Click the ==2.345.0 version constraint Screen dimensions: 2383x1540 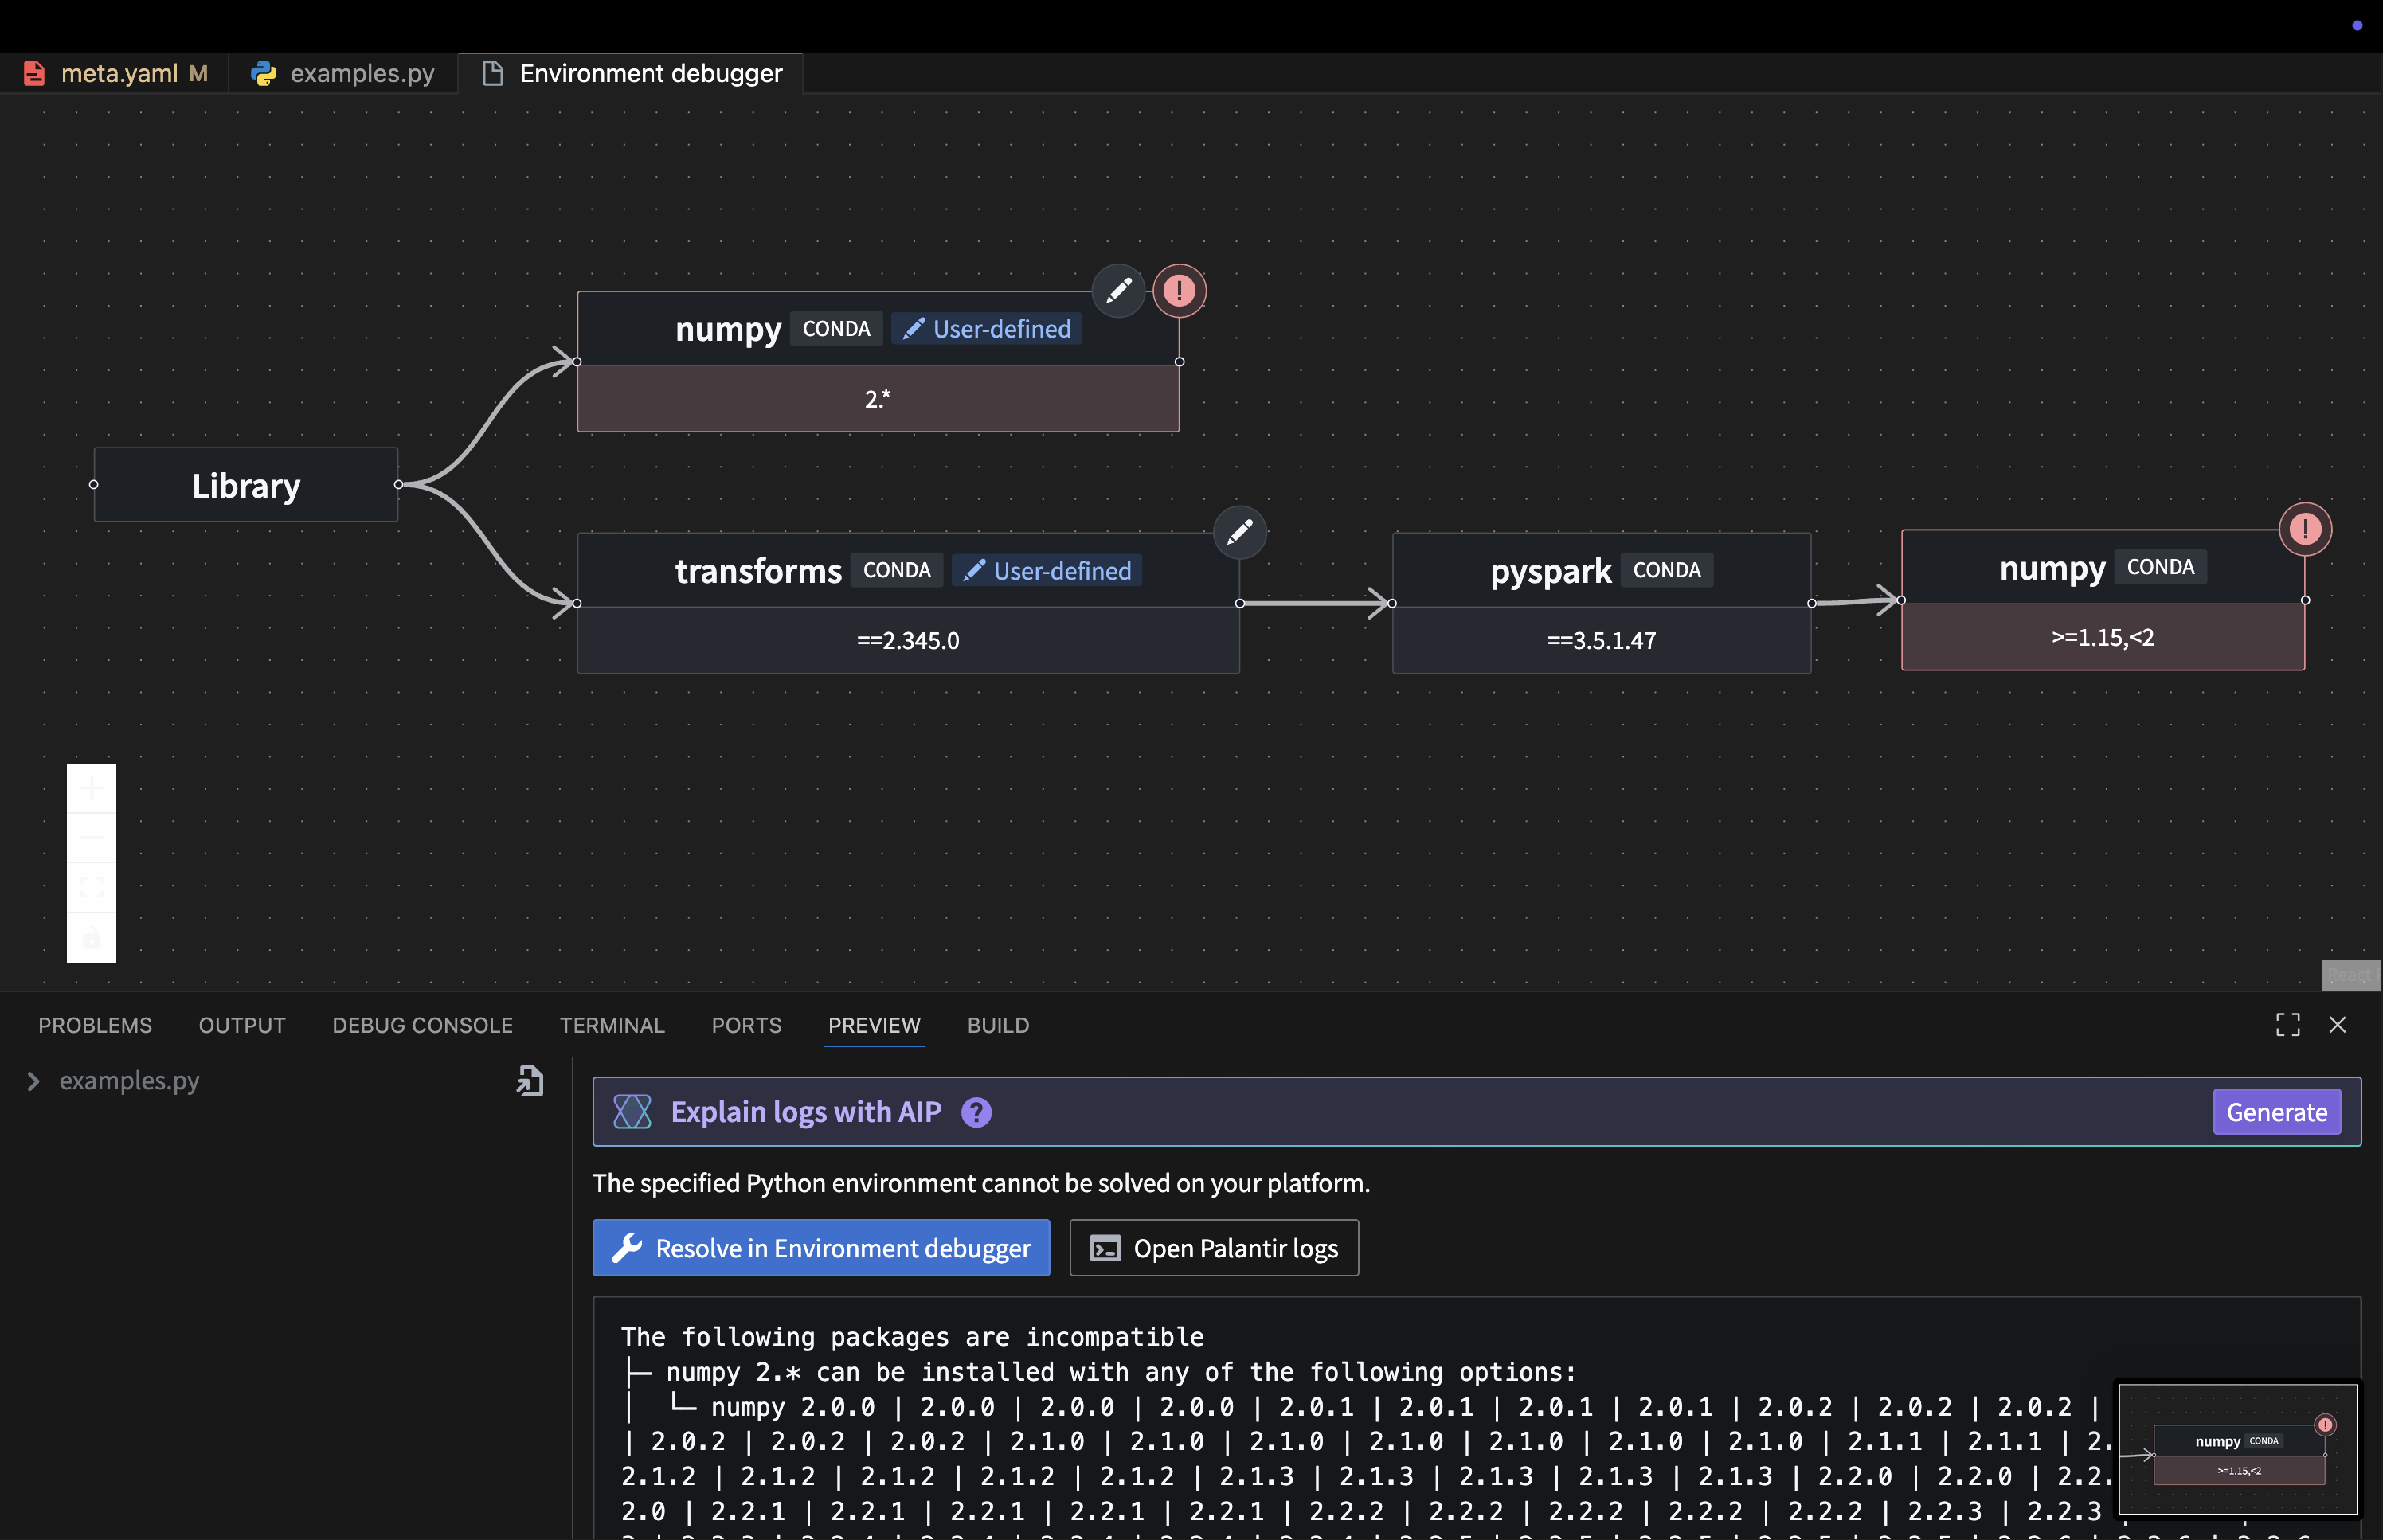tap(908, 640)
